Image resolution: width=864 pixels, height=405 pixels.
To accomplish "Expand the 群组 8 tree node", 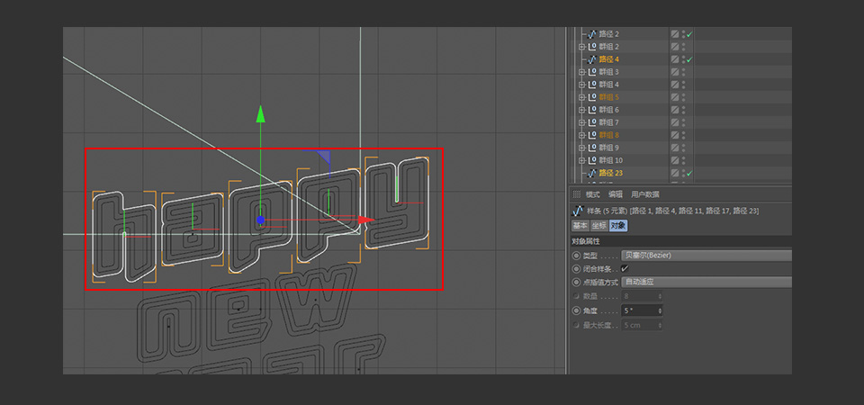I will coord(581,136).
